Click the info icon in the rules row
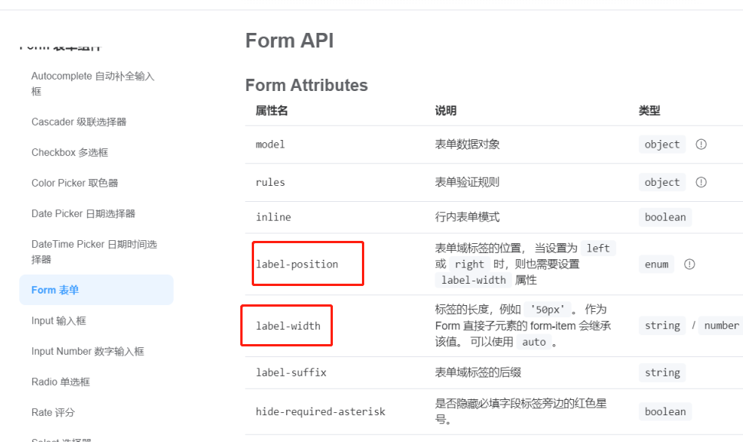The image size is (743, 442). pyautogui.click(x=701, y=183)
